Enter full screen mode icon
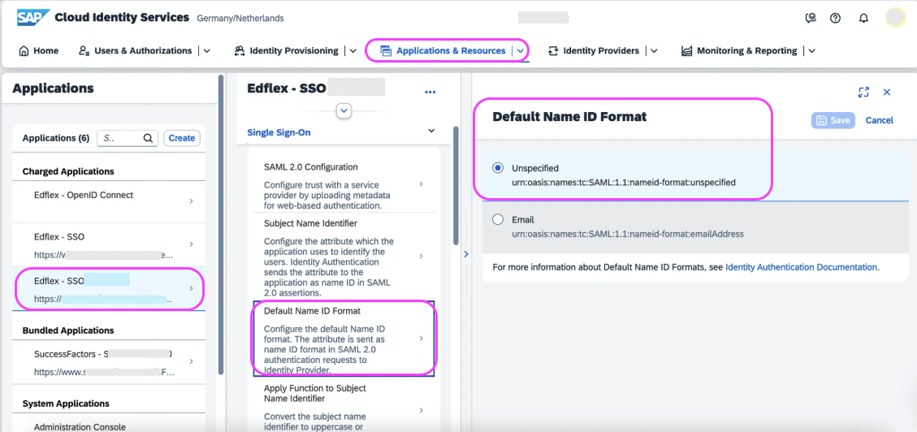 point(863,93)
